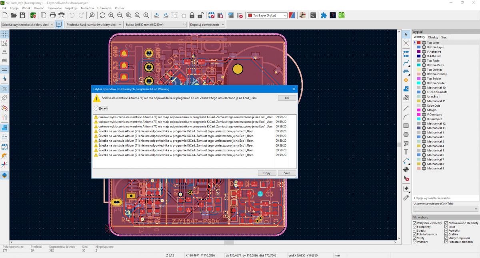Viewport: 480px width, 258px height.
Task: Switch to the Obiekty tab
Action: pyautogui.click(x=433, y=37)
